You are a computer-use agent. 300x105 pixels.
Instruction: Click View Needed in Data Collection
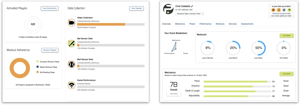click(136, 8)
